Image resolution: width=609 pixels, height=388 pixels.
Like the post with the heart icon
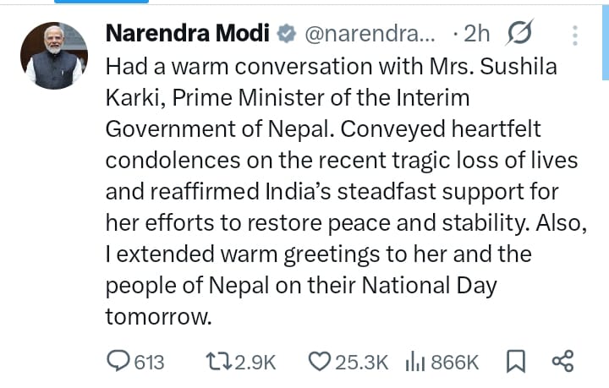tap(319, 361)
